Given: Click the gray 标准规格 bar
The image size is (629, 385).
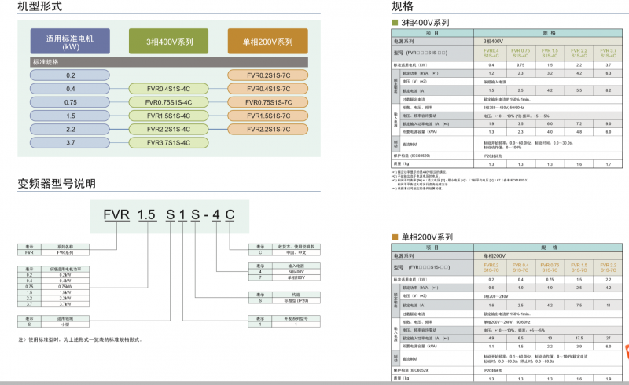Looking at the screenshot, I should tap(169, 62).
